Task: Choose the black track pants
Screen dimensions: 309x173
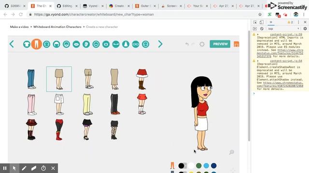Action: (x=115, y=104)
